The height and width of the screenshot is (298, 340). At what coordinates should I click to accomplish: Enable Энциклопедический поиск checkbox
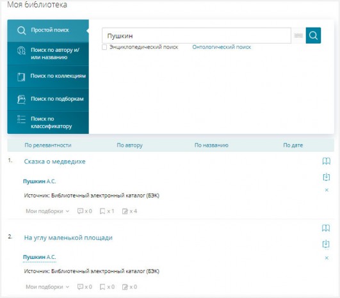(104, 47)
